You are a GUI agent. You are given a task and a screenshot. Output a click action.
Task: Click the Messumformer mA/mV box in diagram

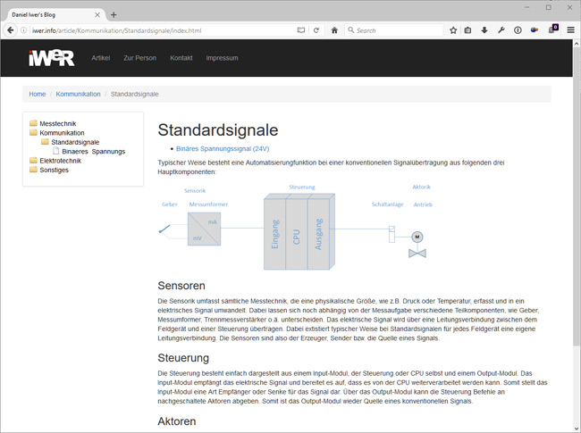(x=204, y=229)
